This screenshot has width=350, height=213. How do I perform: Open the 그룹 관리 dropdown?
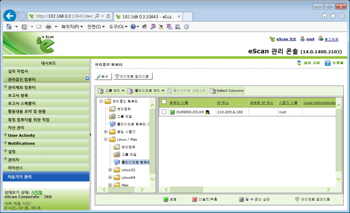click(111, 91)
